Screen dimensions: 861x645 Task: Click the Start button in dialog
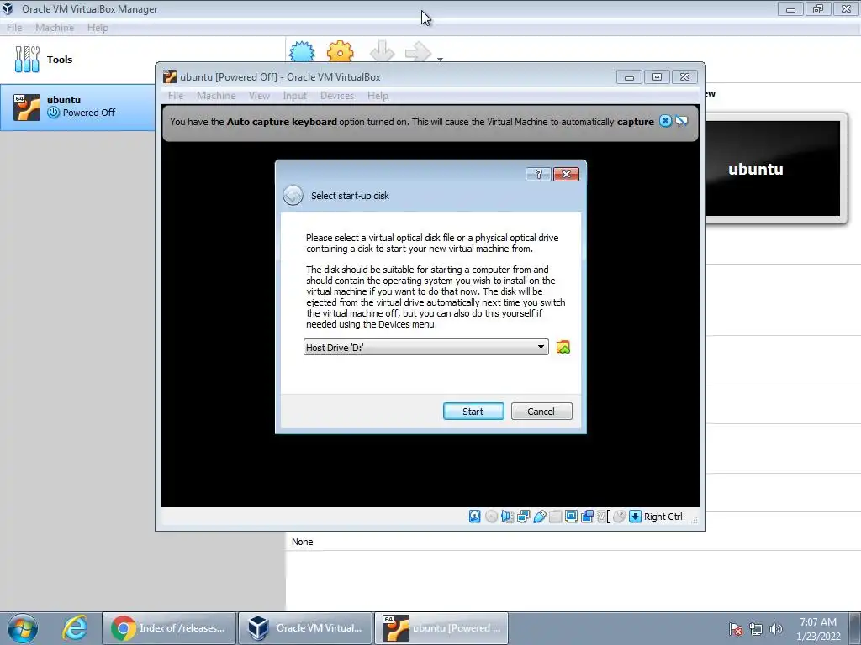473,412
